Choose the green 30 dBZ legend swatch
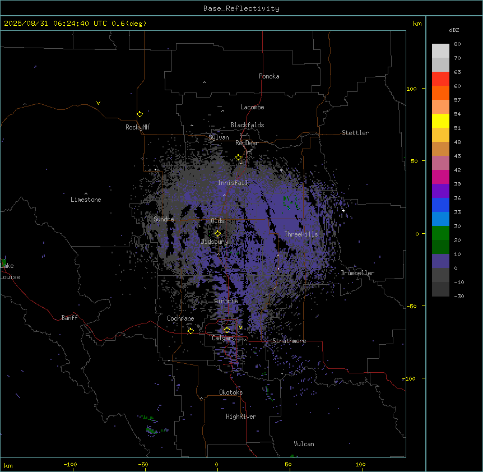This screenshot has height=472, width=483. click(x=440, y=233)
